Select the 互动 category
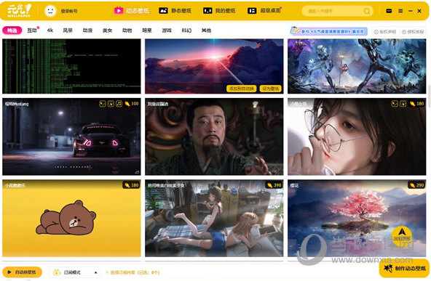Image resolution: width=431 pixels, height=281 pixels. (32, 30)
